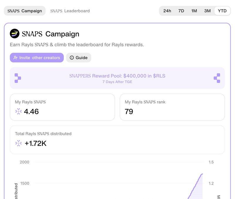The image size is (235, 199).
Task: Click the rank value 79
Action: click(x=129, y=112)
